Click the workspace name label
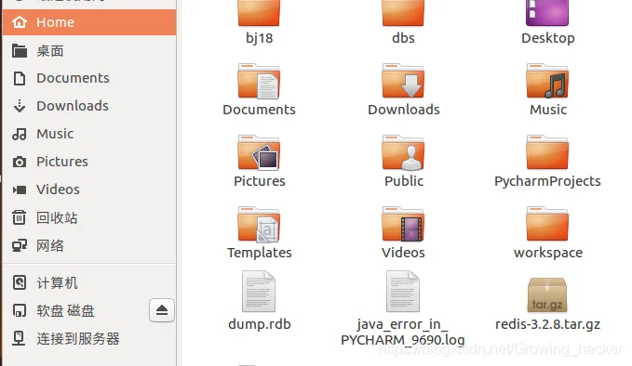Screen dimensions: 632x366 (x=547, y=253)
